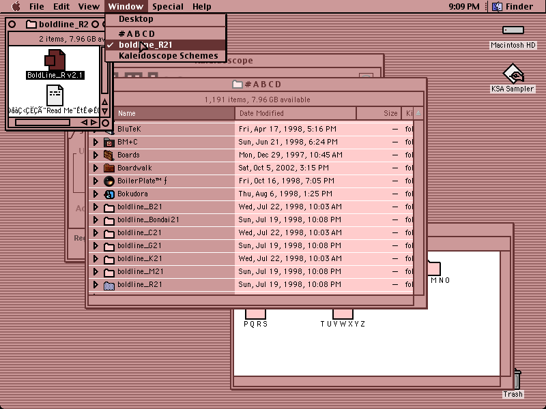This screenshot has height=409, width=546.
Task: Select the BoldLine_R v2.1 scheme file icon
Action: (x=55, y=60)
